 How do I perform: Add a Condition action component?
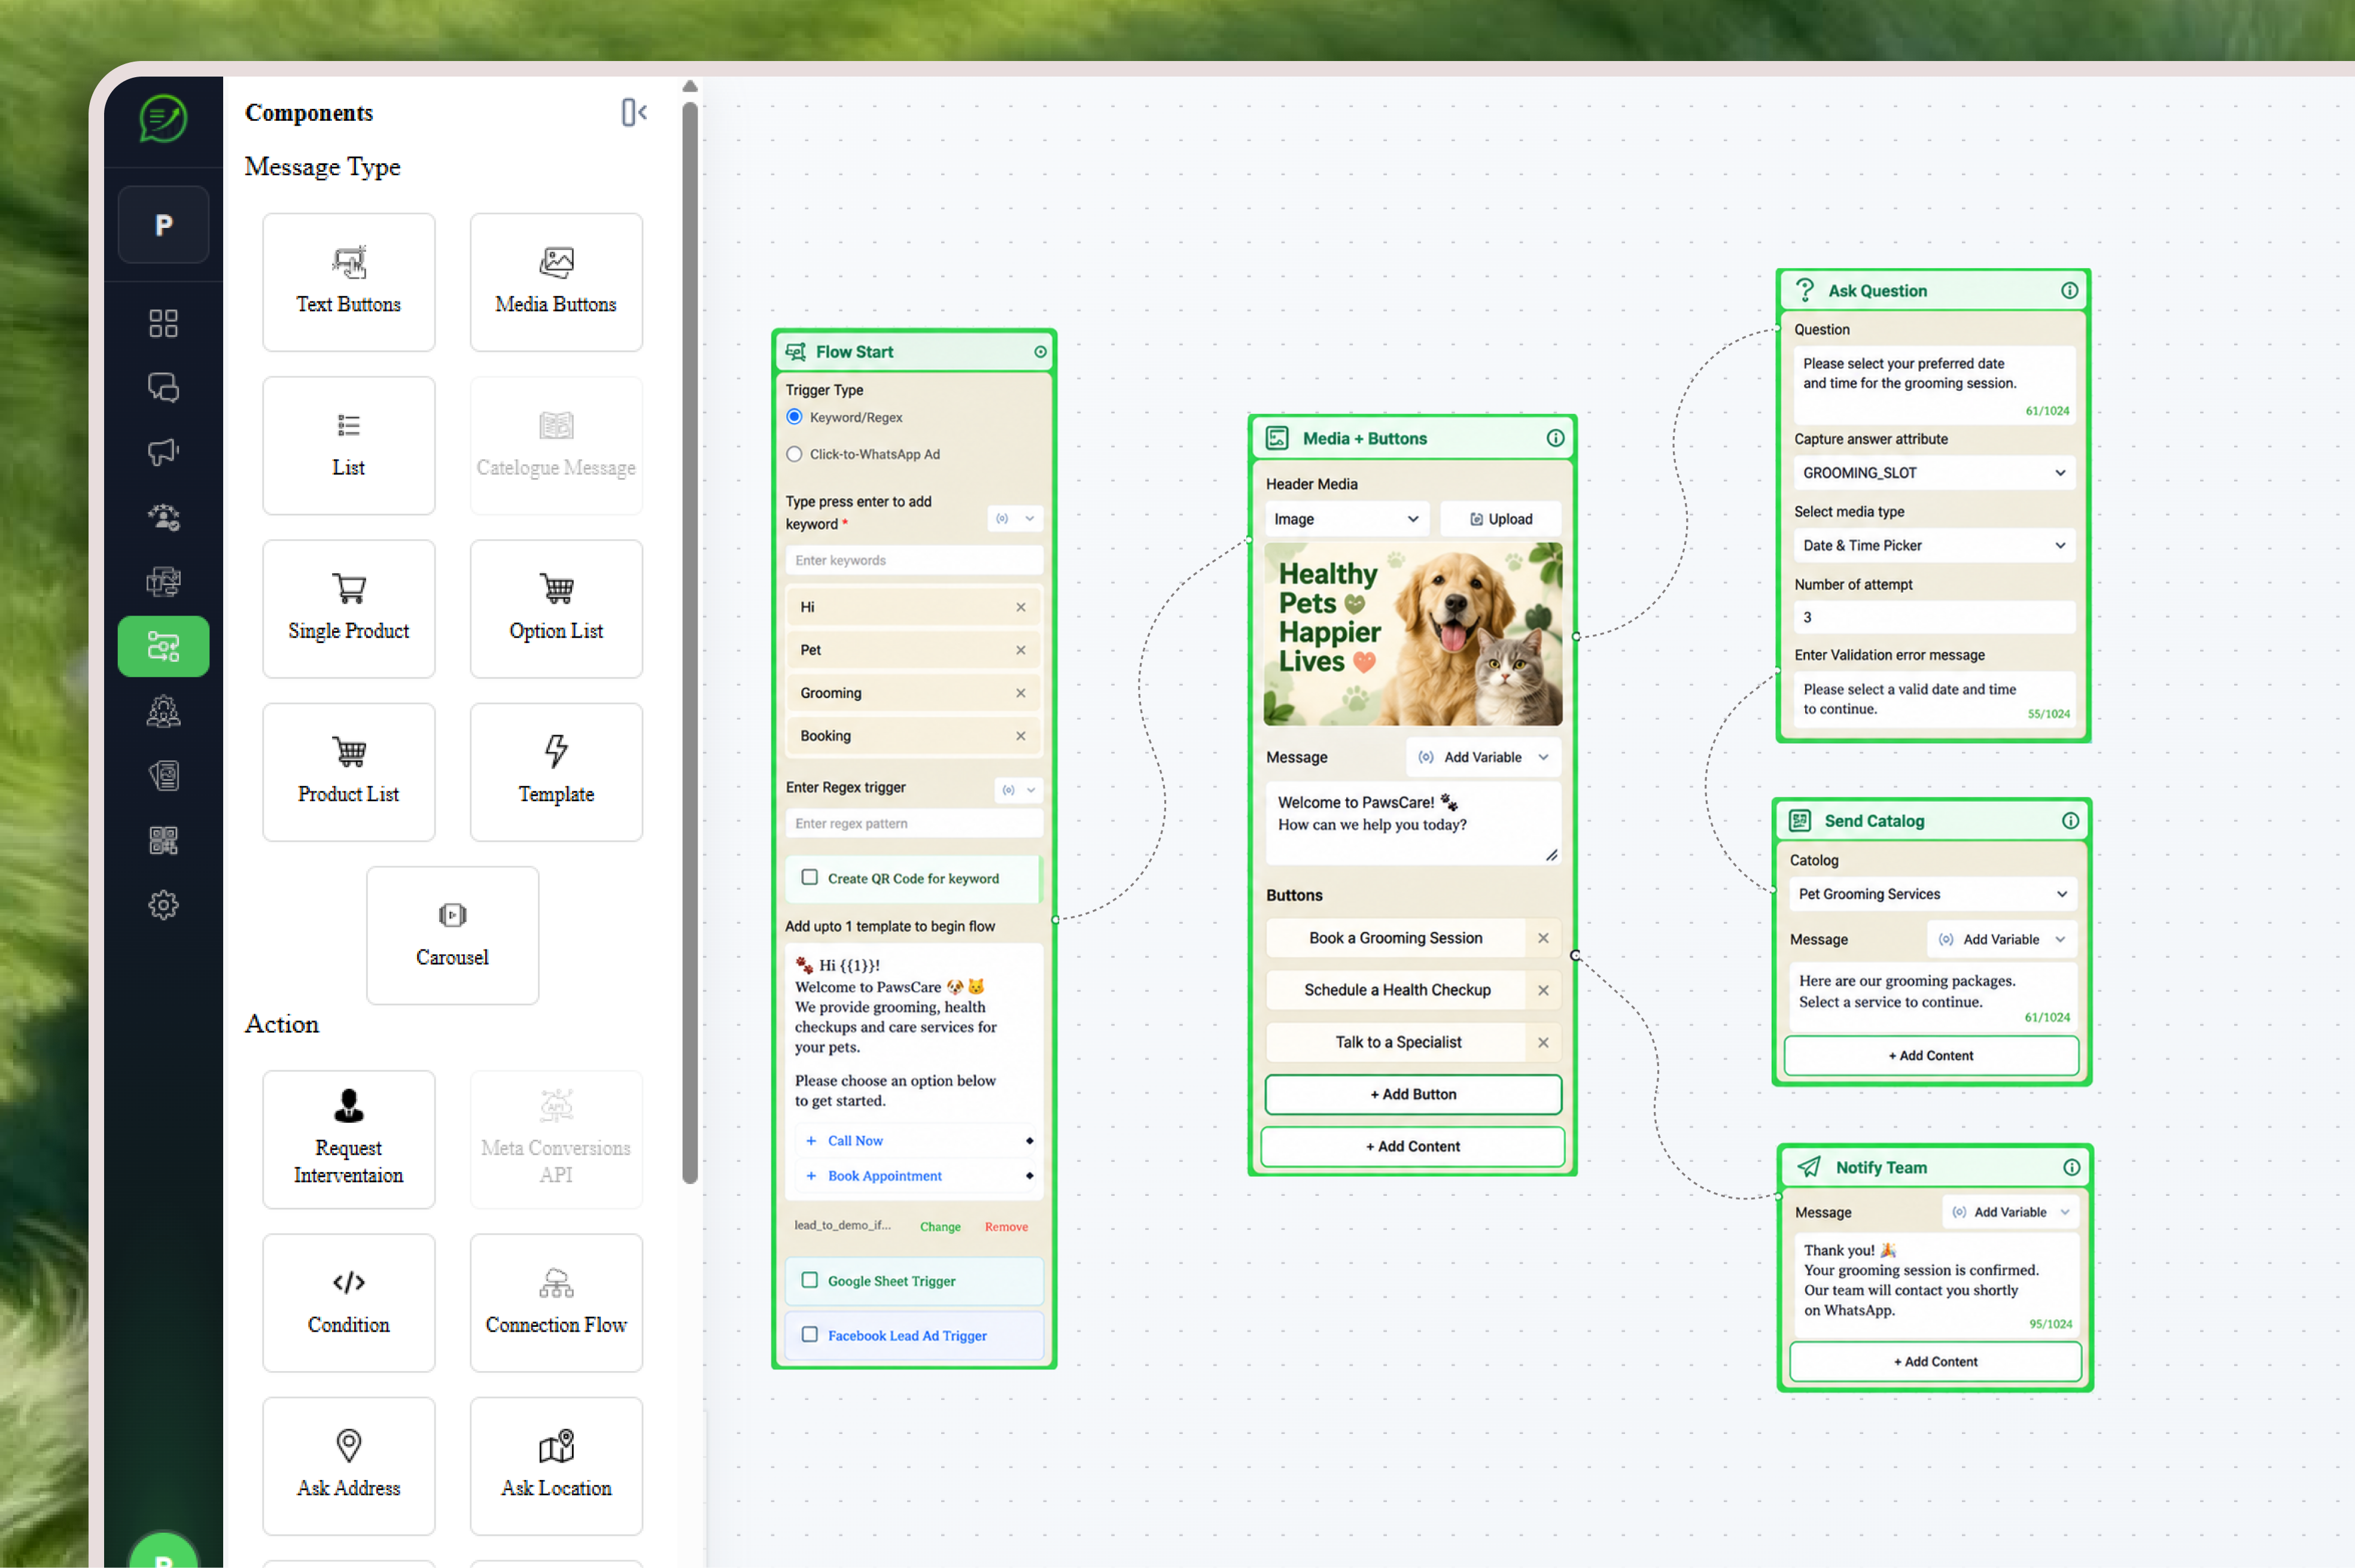348,1302
